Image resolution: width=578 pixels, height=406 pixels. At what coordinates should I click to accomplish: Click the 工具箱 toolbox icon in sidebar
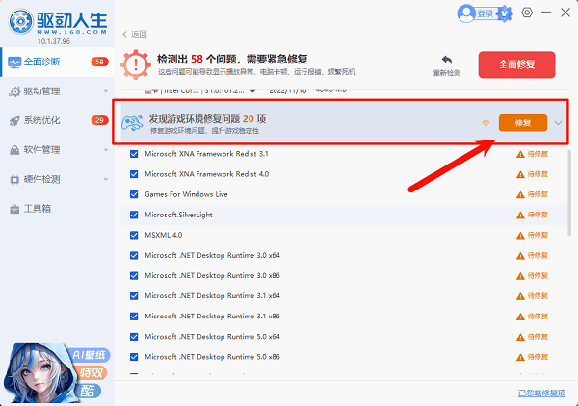(14, 209)
